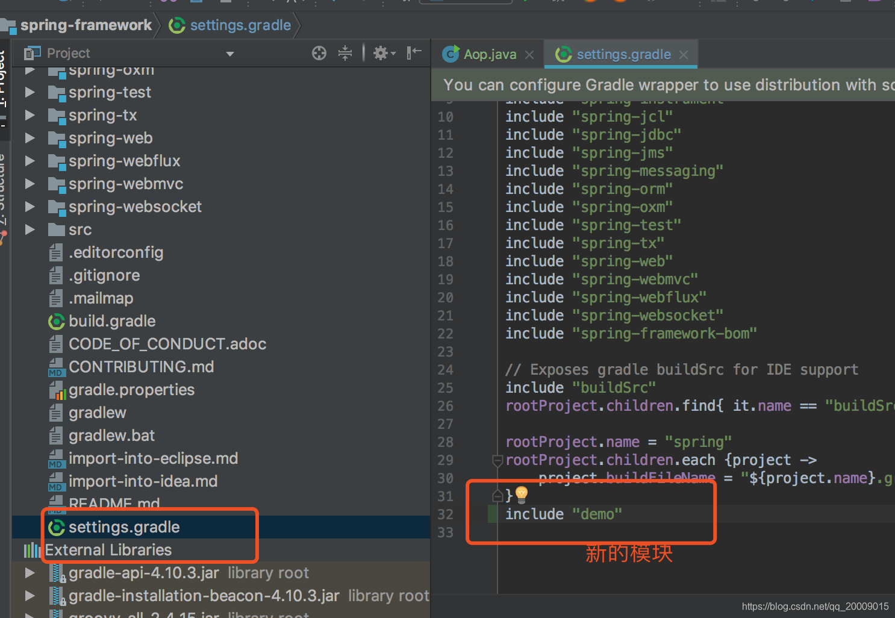Image resolution: width=895 pixels, height=618 pixels.
Task: Click the Gradle wrapper notification banner
Action: tap(663, 85)
